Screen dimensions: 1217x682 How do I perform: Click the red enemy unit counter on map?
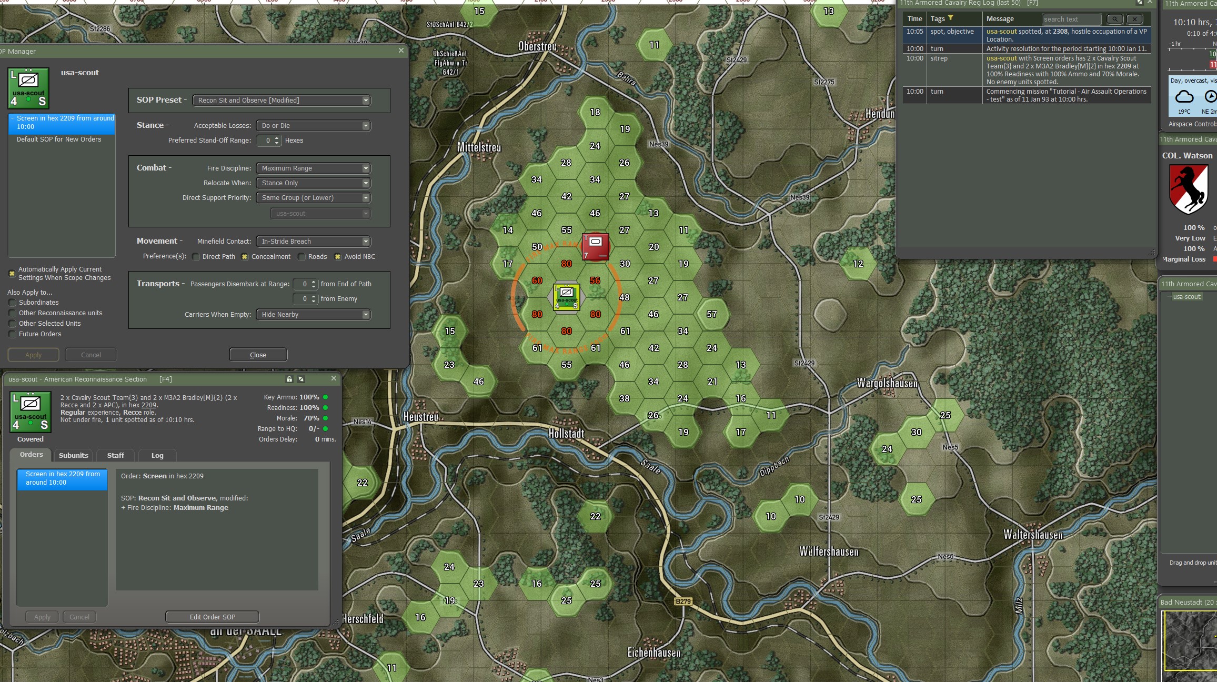[595, 247]
